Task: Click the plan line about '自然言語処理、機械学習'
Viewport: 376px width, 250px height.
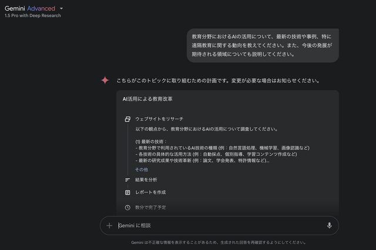Action: click(x=222, y=148)
